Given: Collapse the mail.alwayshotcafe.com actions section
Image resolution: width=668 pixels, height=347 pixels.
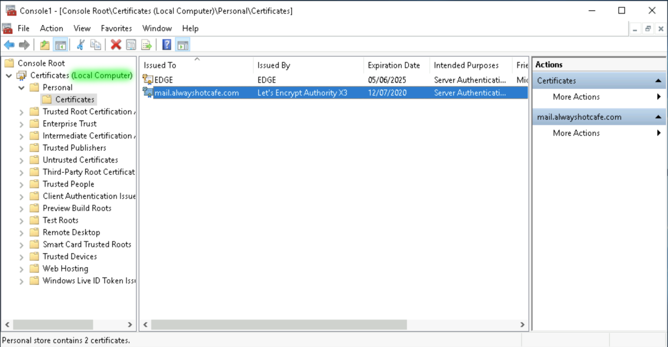Looking at the screenshot, I should point(659,117).
